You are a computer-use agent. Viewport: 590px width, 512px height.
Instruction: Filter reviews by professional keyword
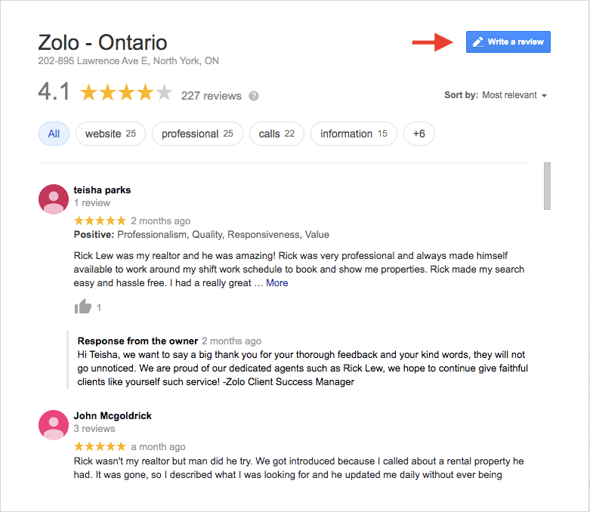coord(197,134)
